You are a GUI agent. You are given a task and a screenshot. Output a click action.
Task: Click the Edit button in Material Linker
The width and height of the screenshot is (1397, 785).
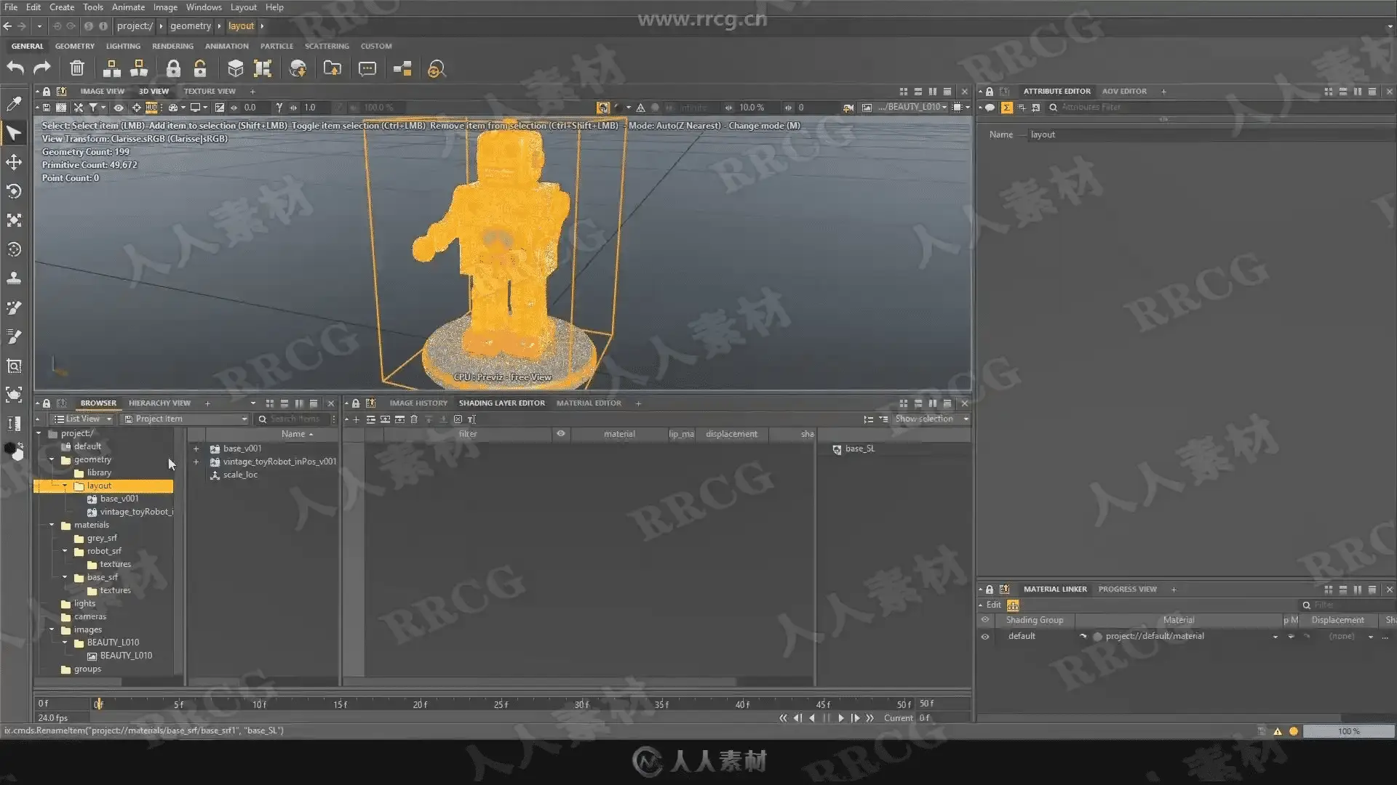pos(993,605)
